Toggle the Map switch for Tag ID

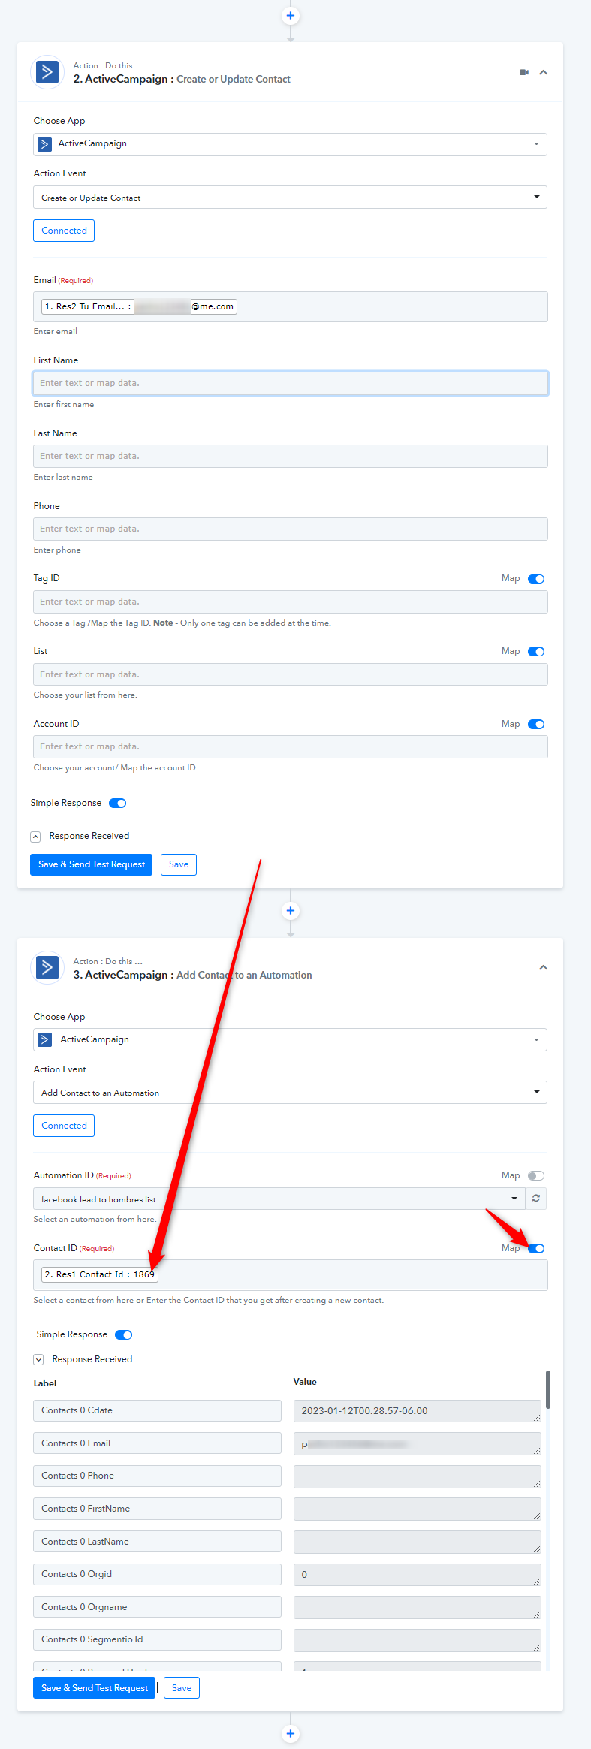click(x=536, y=579)
